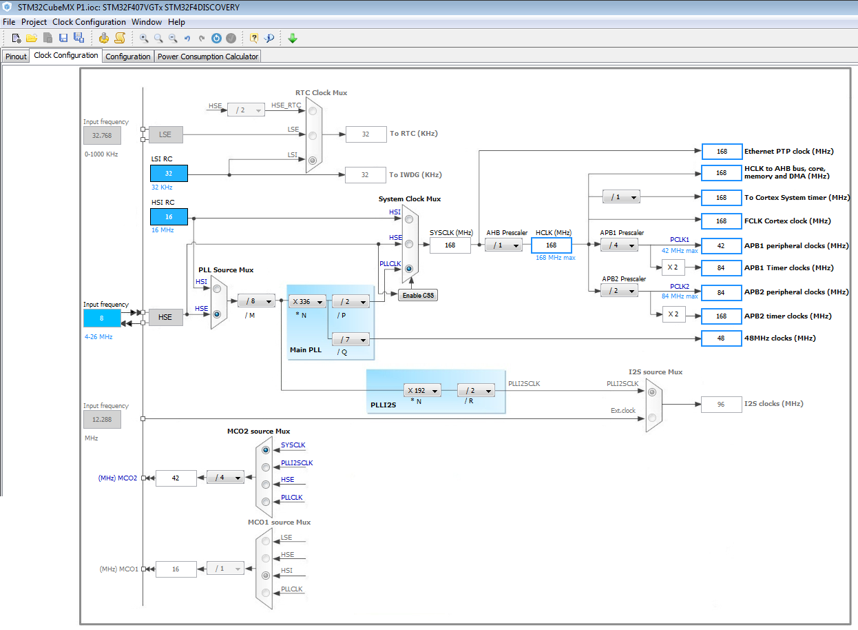Viewport: 858px width, 630px height.
Task: Open the Cortex System timer /1 dropdown
Action: click(621, 196)
